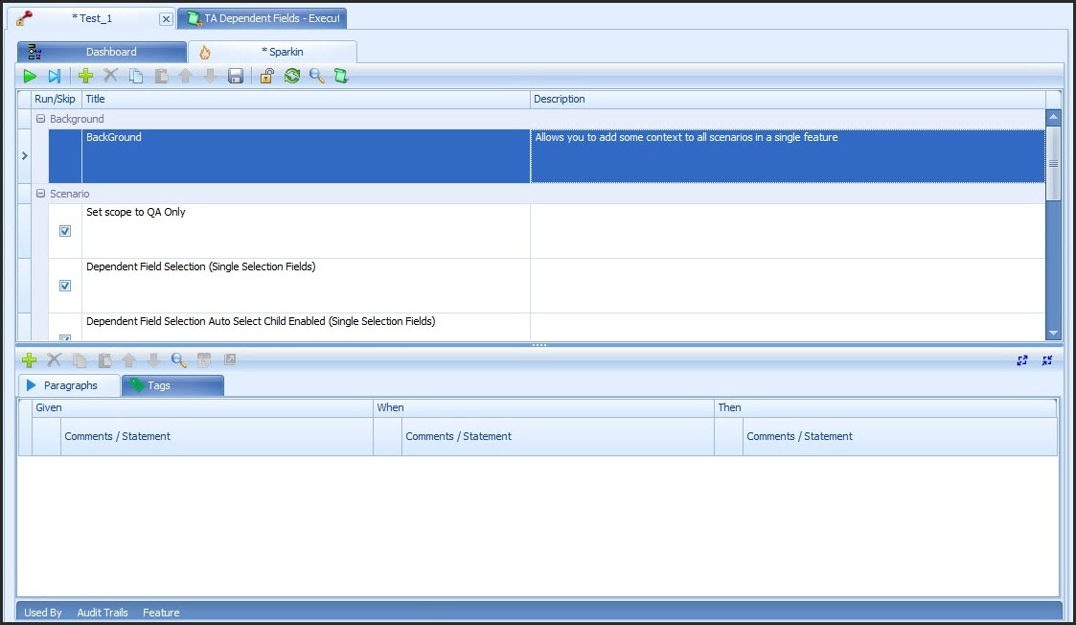Image resolution: width=1076 pixels, height=625 pixels.
Task: Refresh using the green circular arrows icon
Action: pos(292,76)
